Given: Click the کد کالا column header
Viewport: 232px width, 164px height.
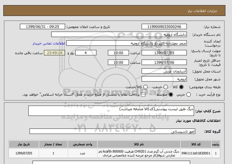Looking at the screenshot, I should [x=196, y=144].
